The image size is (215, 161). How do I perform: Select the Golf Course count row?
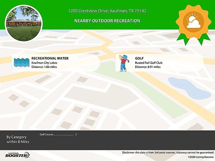pos(58,135)
